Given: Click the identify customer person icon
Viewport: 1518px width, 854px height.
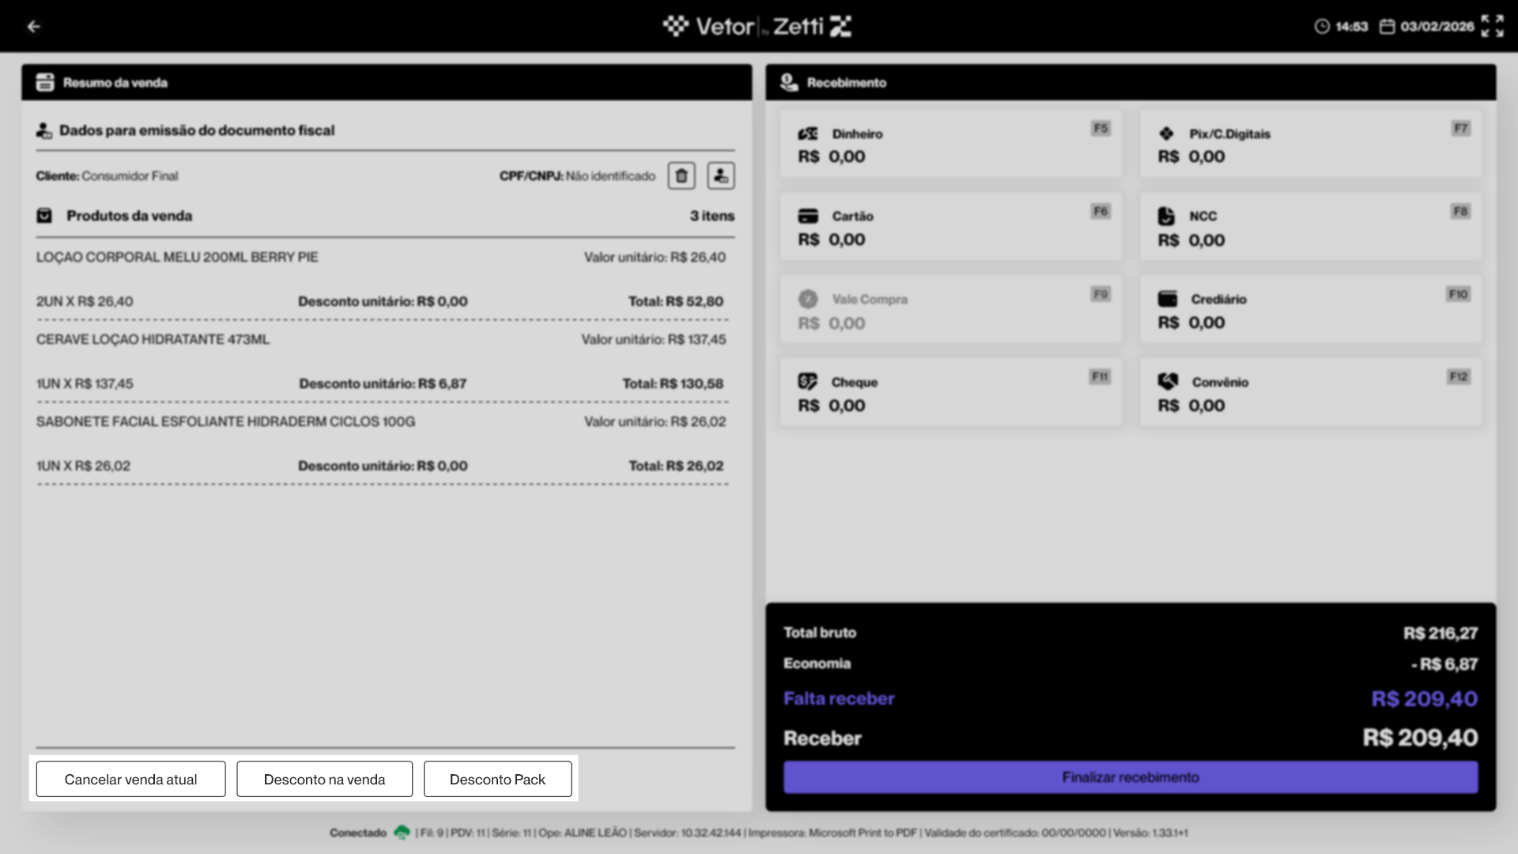Looking at the screenshot, I should point(720,176).
